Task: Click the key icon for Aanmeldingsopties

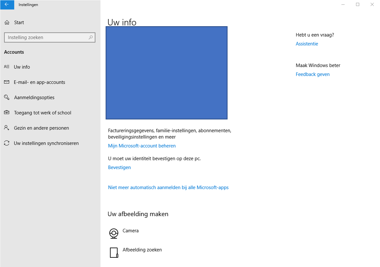Action: coord(7,97)
